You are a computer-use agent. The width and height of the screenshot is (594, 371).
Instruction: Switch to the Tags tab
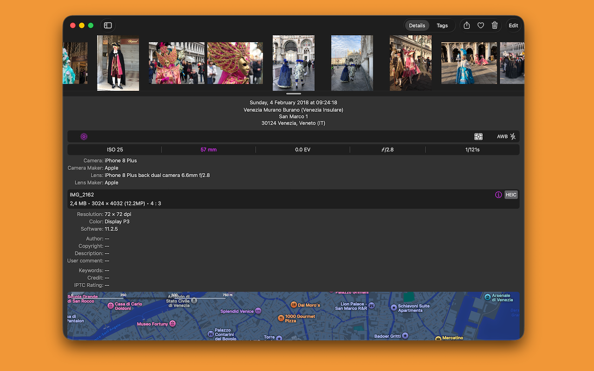[442, 26]
